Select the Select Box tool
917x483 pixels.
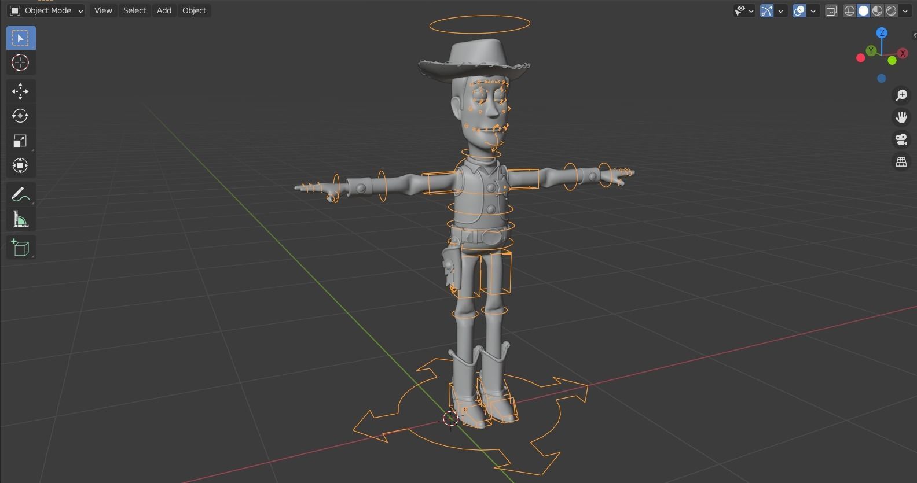point(21,38)
